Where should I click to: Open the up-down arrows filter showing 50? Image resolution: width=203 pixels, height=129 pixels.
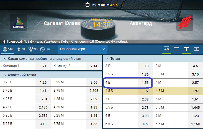[21, 49]
